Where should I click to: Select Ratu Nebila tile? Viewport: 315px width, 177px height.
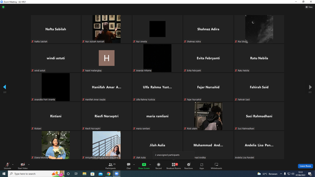pos(259,58)
